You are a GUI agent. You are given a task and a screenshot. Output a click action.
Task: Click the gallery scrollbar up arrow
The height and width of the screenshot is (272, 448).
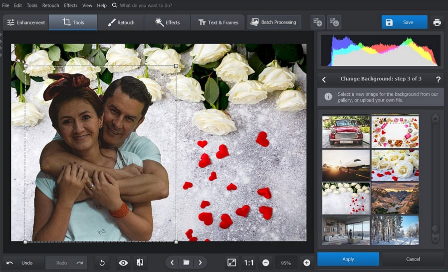click(x=435, y=119)
